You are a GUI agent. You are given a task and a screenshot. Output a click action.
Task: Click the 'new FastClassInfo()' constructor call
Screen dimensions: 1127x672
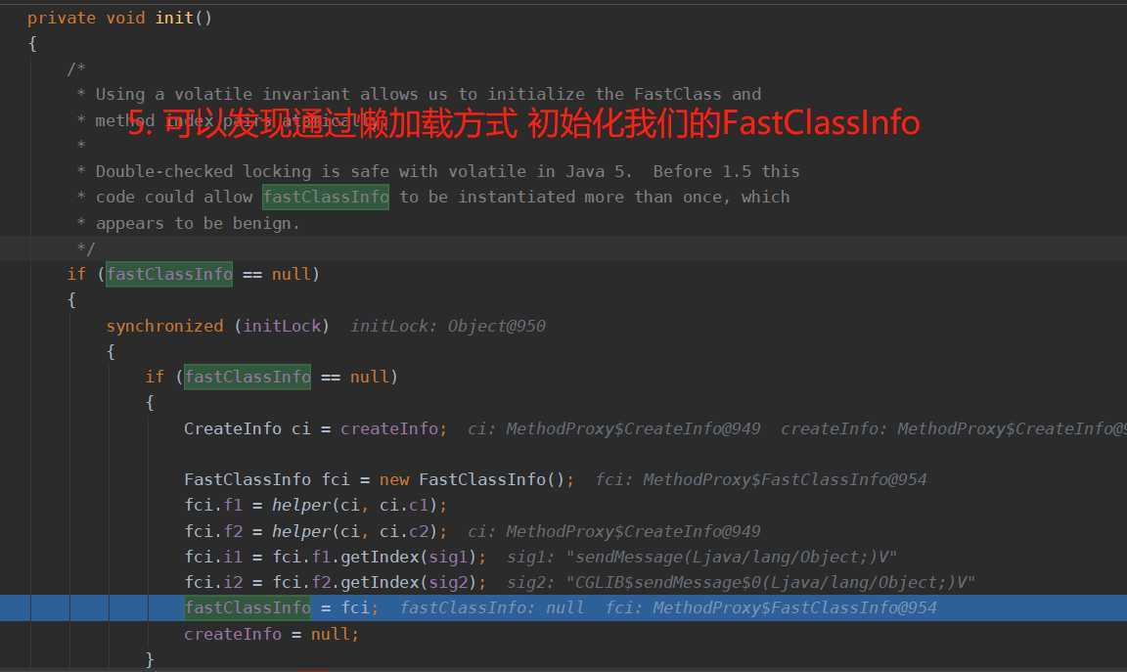pyautogui.click(x=473, y=479)
